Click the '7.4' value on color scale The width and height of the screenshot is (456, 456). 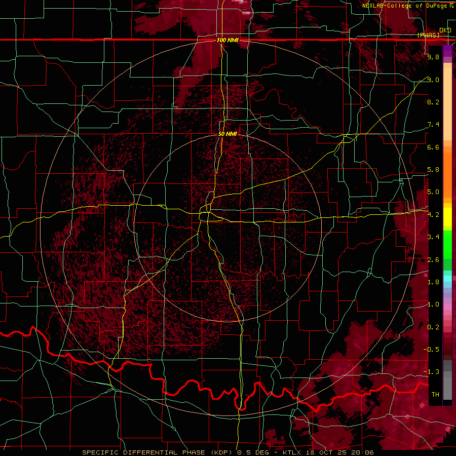pos(433,125)
